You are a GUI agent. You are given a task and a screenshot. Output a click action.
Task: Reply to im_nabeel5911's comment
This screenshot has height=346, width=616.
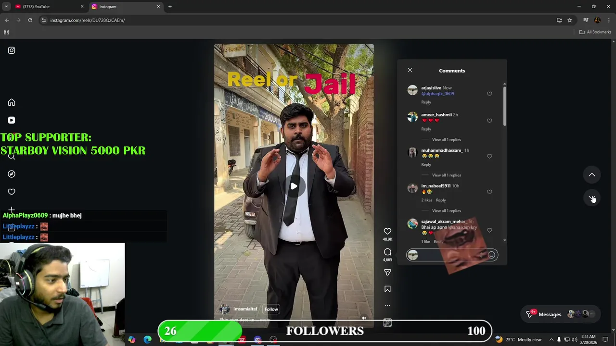(441, 200)
